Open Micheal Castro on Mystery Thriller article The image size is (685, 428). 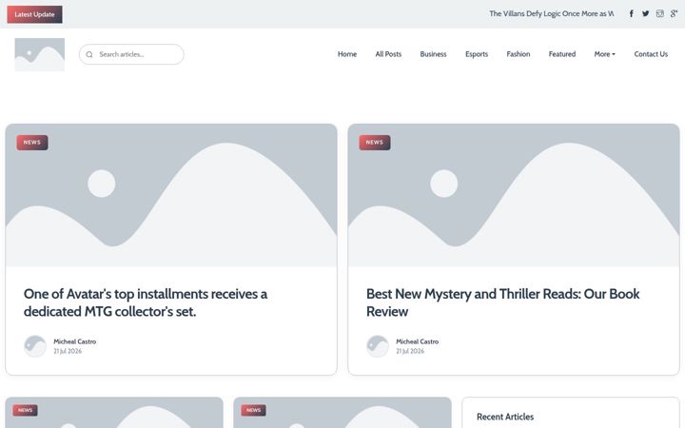pos(418,341)
